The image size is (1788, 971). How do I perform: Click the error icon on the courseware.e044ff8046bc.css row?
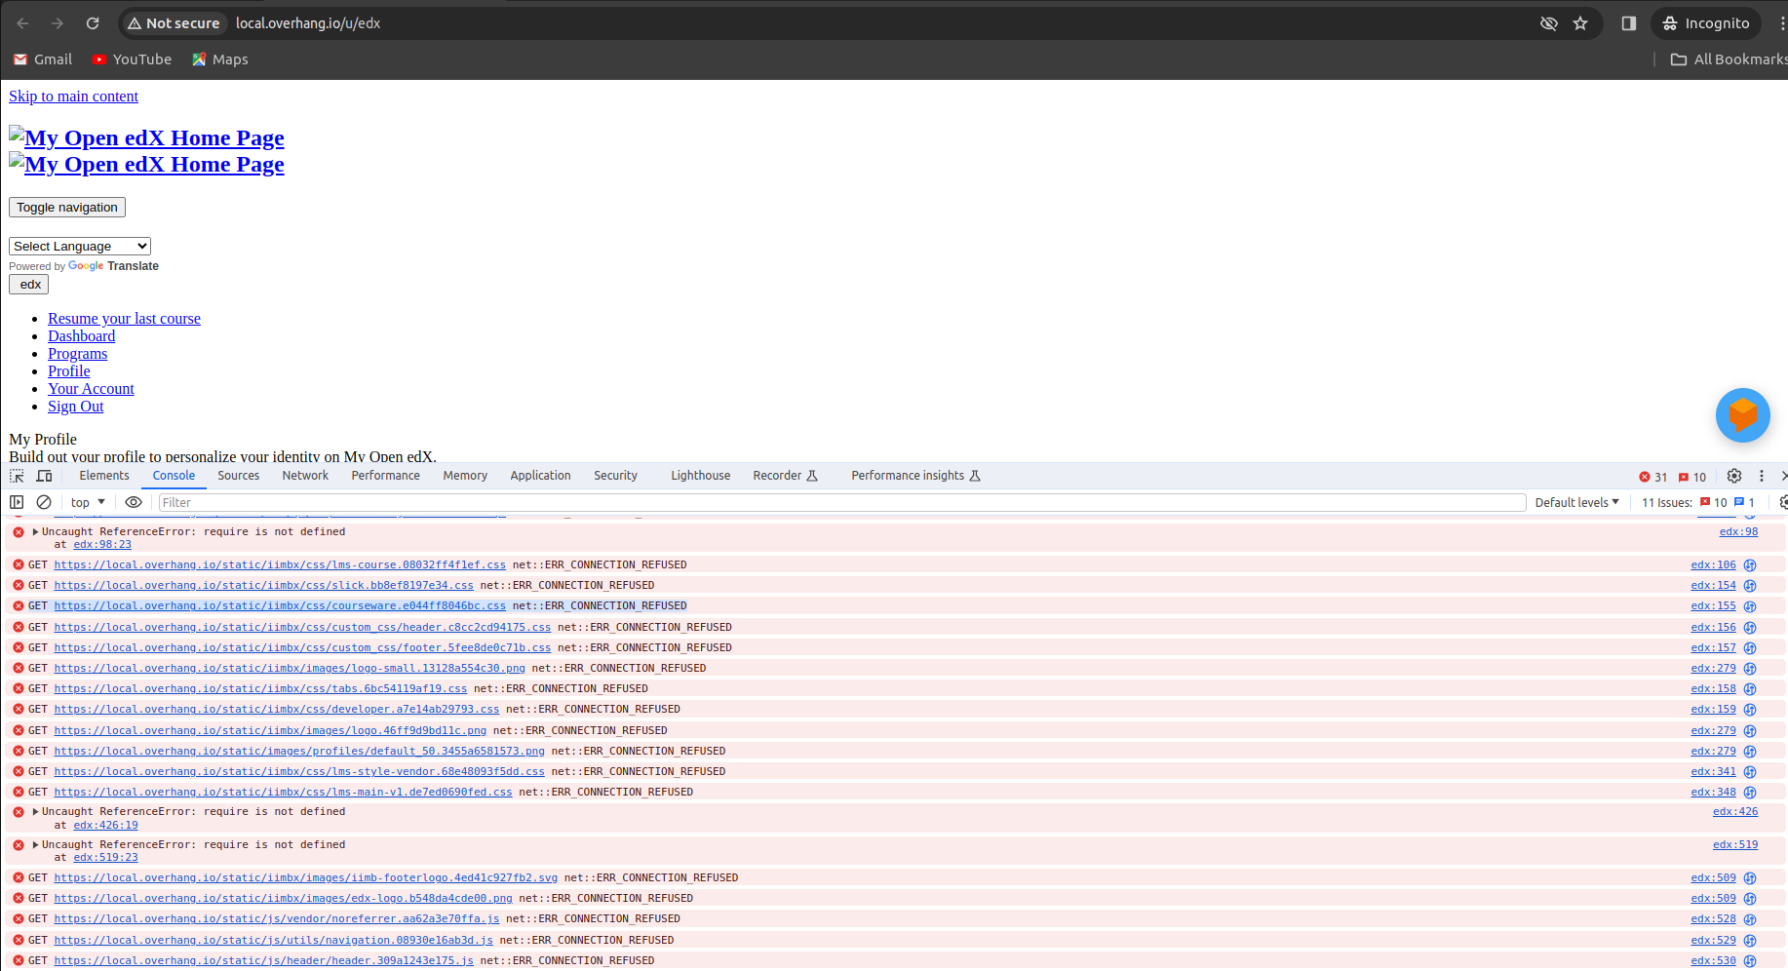tap(19, 606)
